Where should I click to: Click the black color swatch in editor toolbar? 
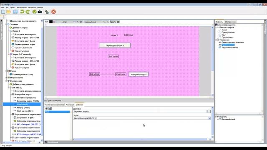point(51,22)
